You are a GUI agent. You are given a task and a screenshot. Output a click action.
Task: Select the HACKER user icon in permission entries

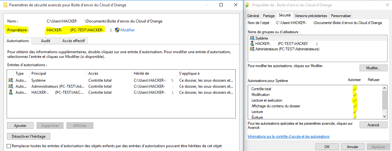pos(11,92)
